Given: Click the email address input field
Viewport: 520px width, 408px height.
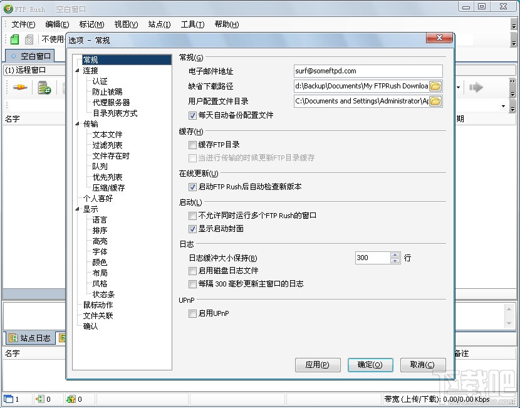Looking at the screenshot, I should pos(368,71).
